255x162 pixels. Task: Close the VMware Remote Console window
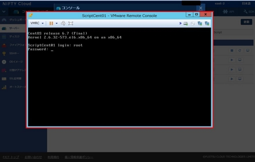(x=206, y=15)
